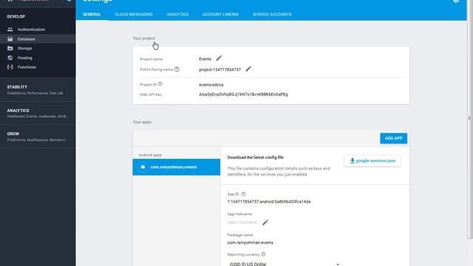
Task: Click the Develop section header
Action: click(x=16, y=16)
